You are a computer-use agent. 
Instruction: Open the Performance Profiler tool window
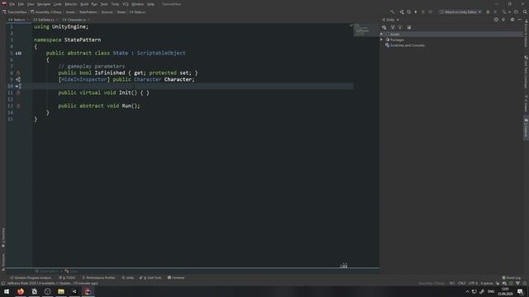click(x=99, y=278)
